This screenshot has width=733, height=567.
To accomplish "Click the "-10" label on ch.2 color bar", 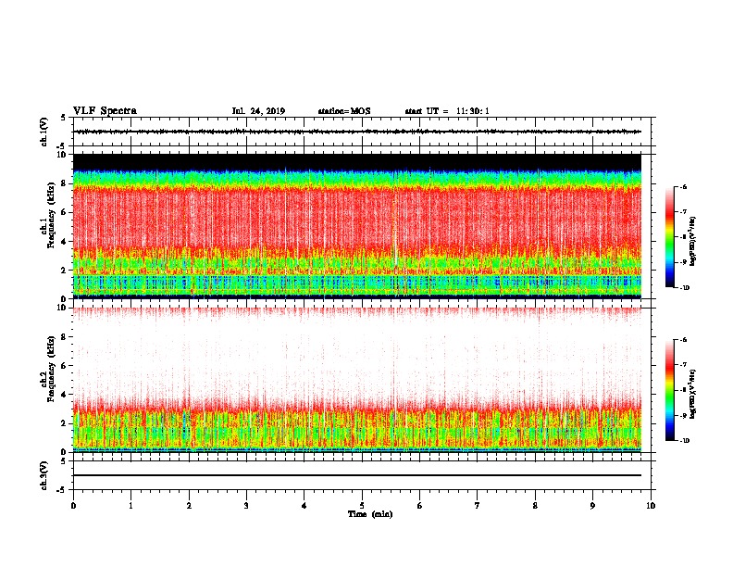I will click(x=684, y=441).
